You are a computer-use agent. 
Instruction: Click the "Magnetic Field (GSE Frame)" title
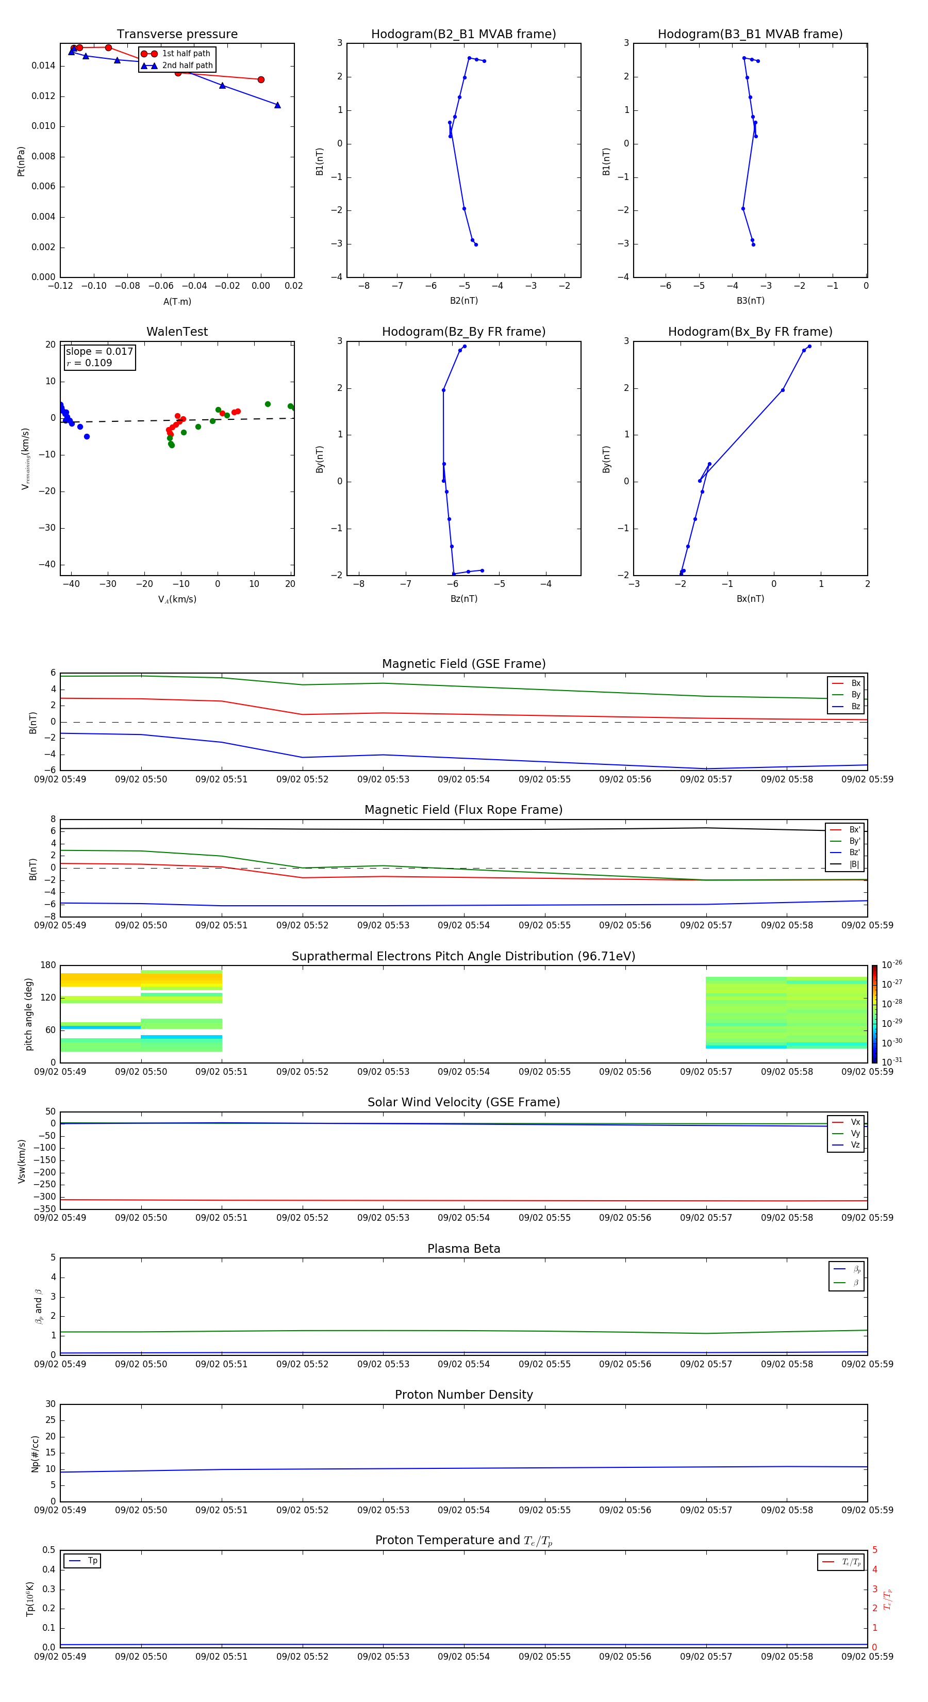pos(463,664)
